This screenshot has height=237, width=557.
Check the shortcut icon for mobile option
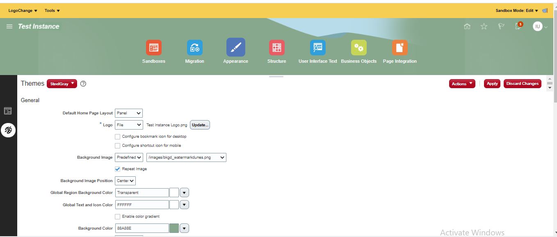[118, 146]
